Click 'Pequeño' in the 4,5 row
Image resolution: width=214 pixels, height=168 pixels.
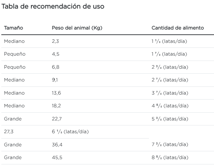point(14,54)
